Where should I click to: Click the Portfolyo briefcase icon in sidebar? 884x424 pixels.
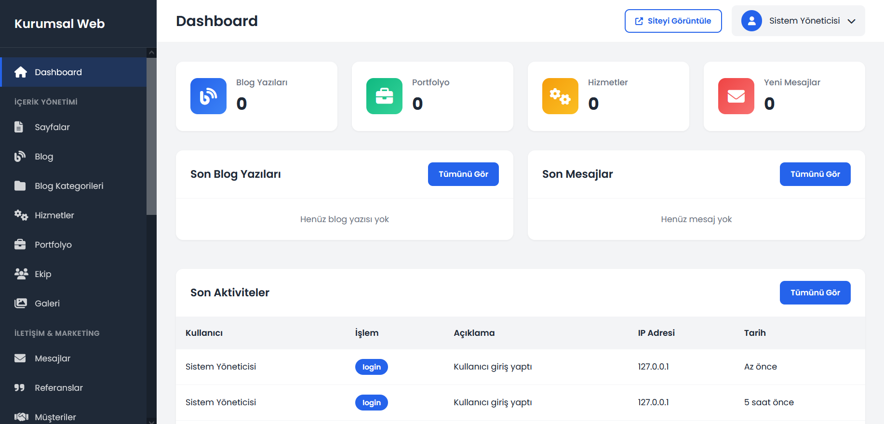[x=20, y=245]
